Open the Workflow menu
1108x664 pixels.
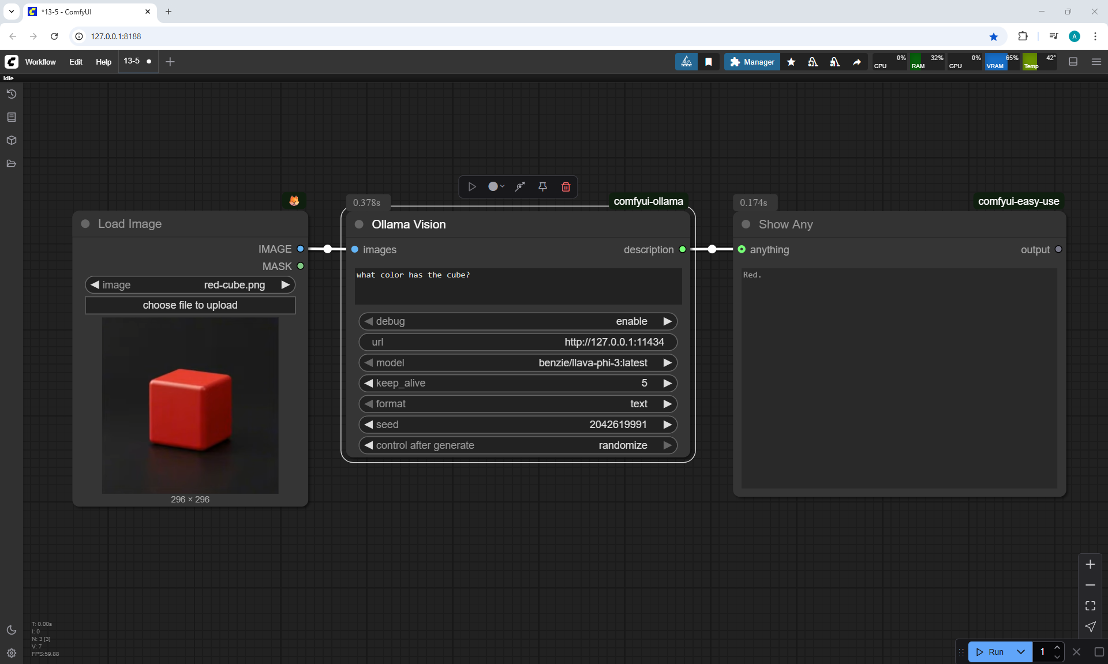[x=40, y=62]
